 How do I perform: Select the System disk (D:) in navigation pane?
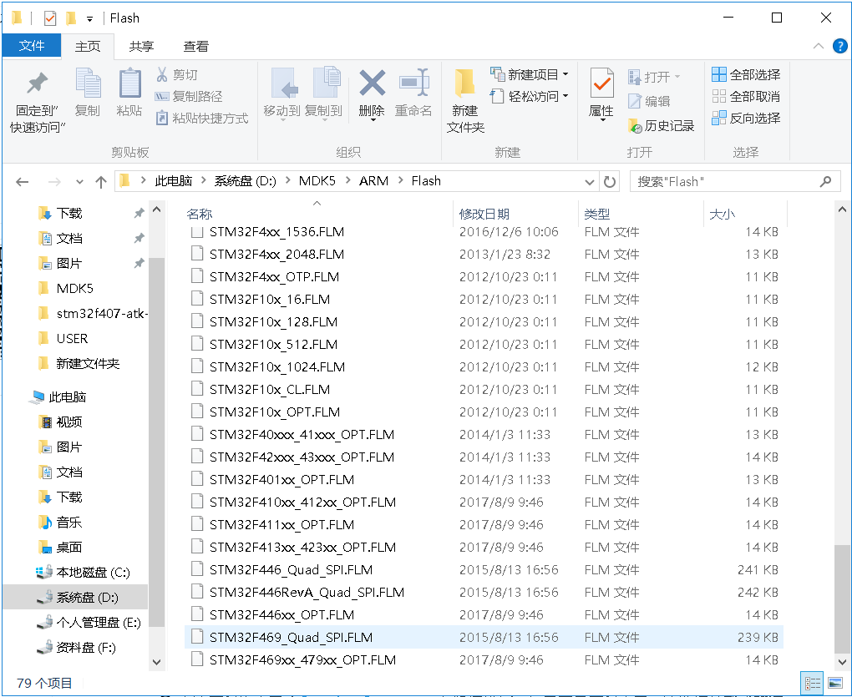click(76, 597)
